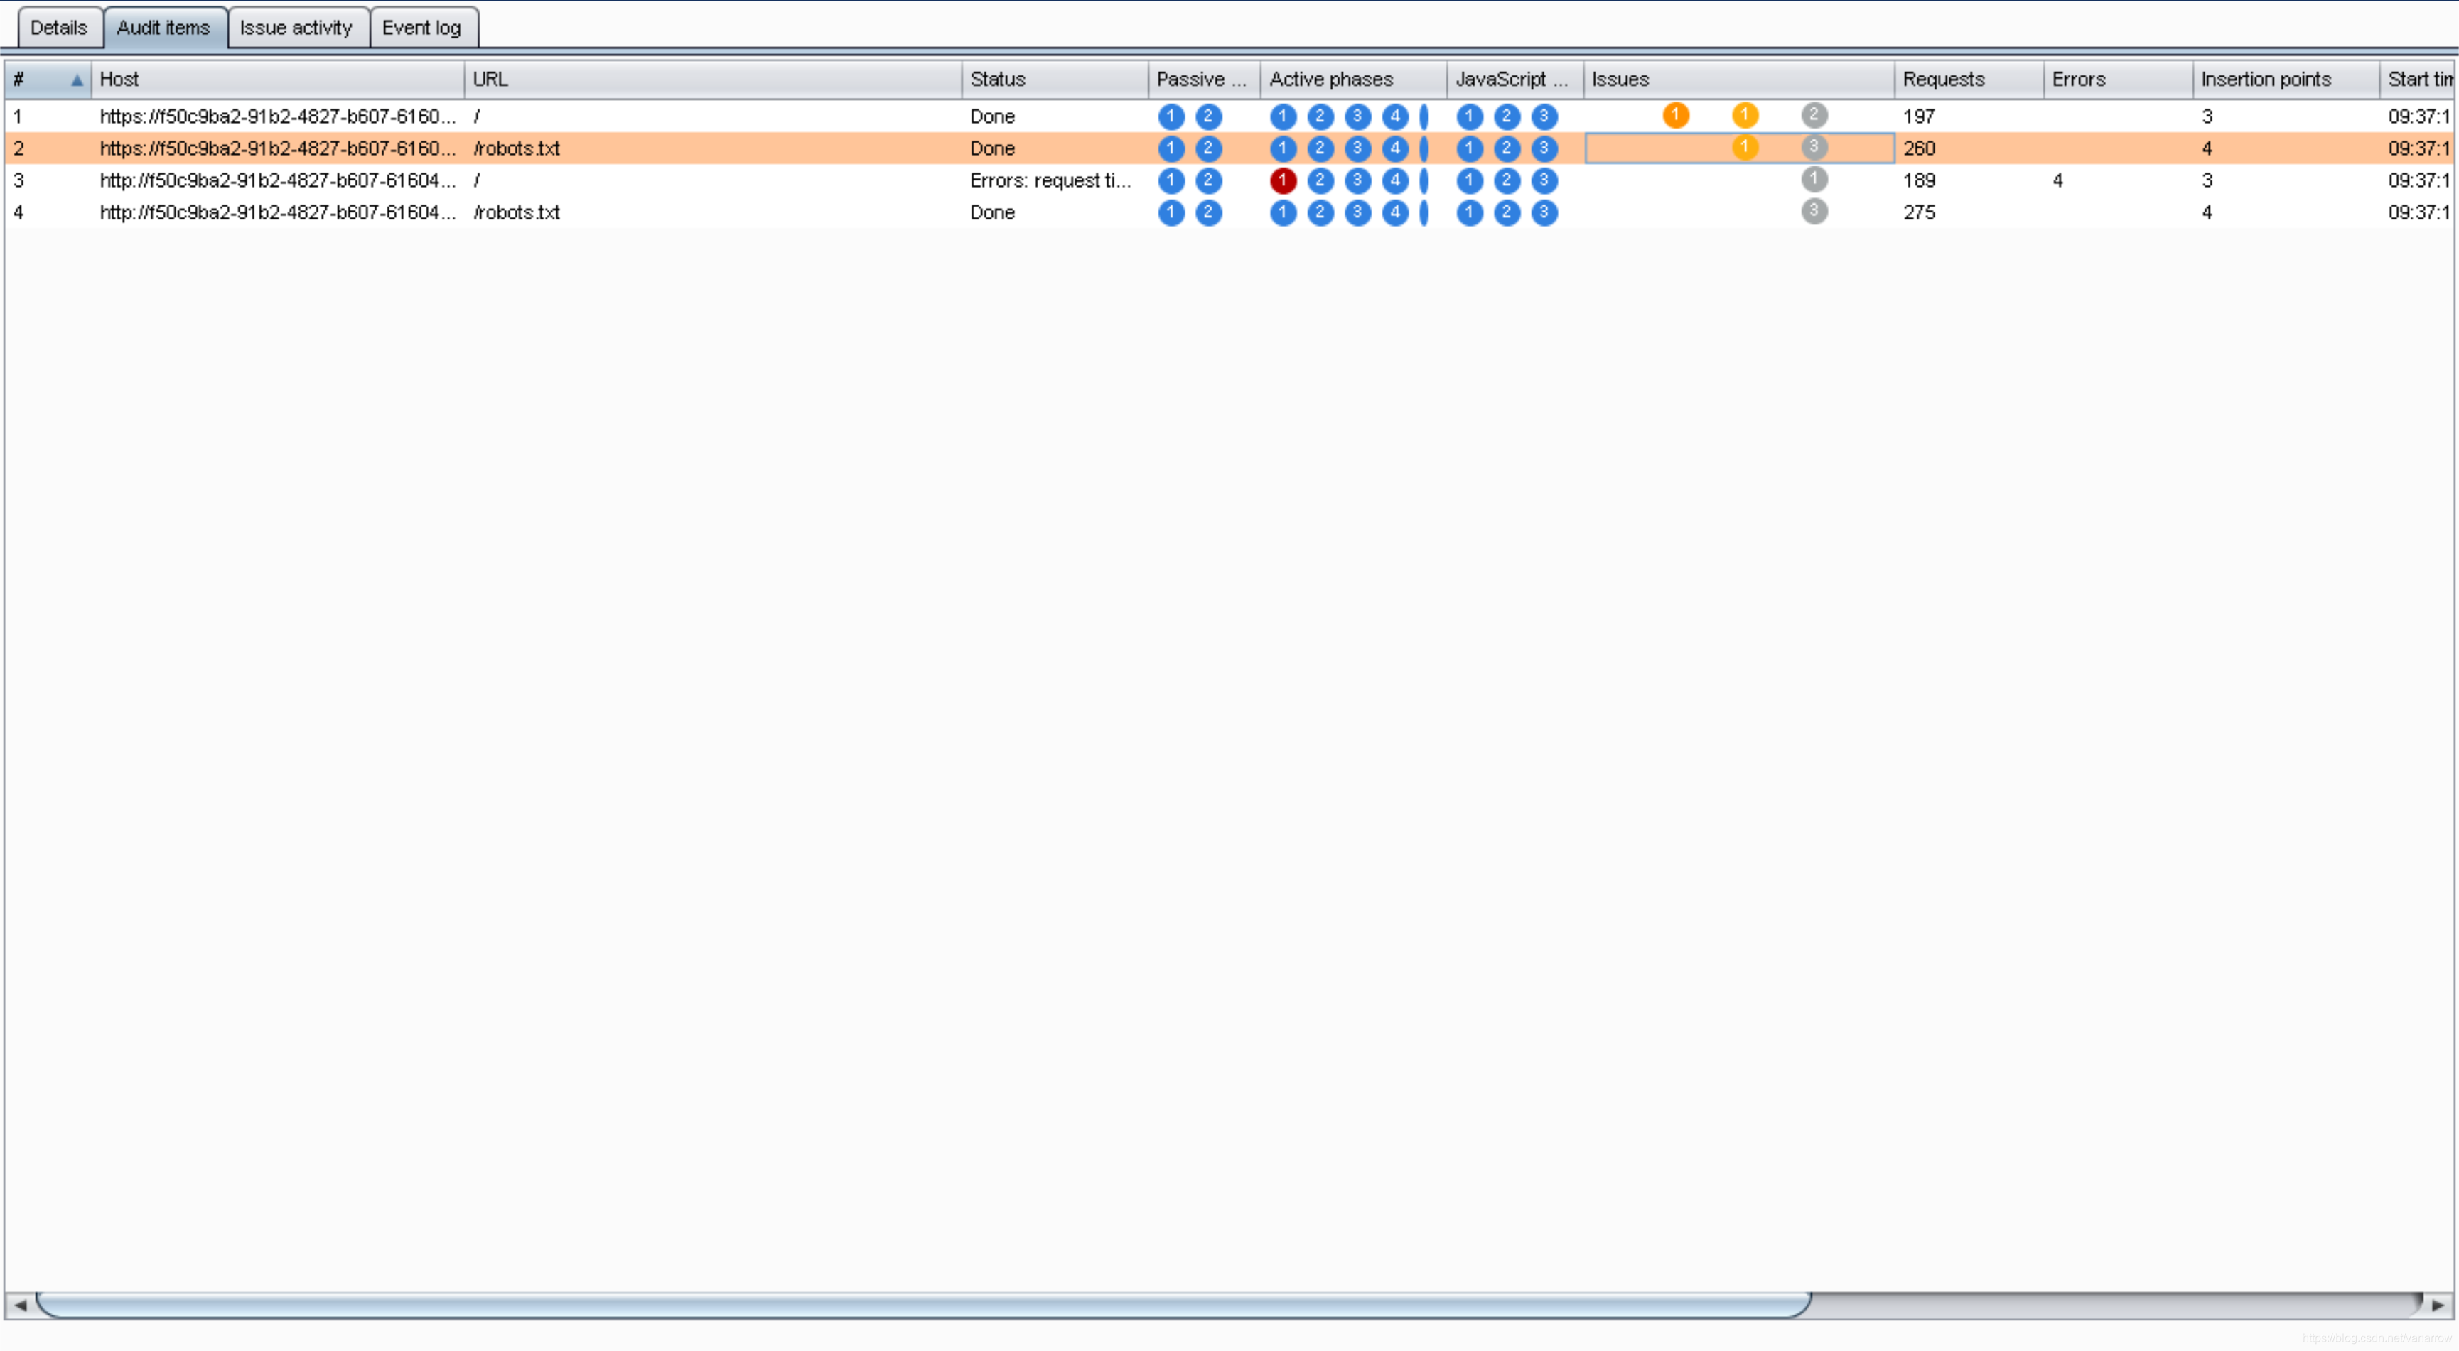
Task: Click the red active phase 1 error badge
Action: (x=1283, y=180)
